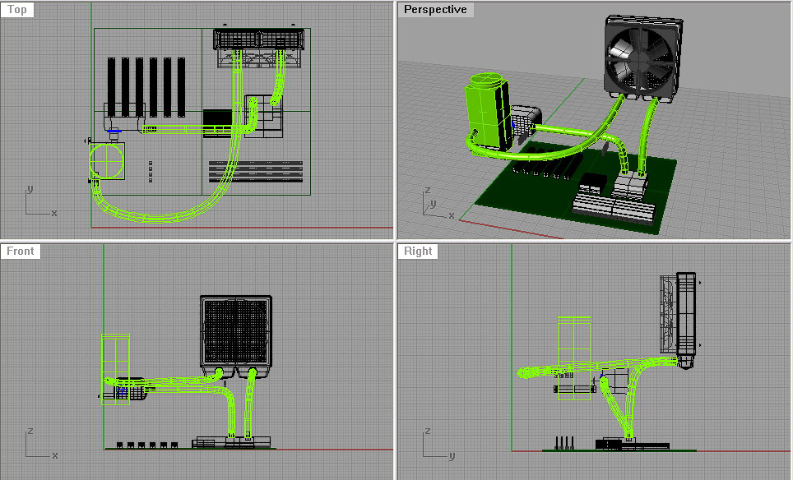The width and height of the screenshot is (793, 480).
Task: Select the radiator side profile in Right view
Action: point(686,320)
